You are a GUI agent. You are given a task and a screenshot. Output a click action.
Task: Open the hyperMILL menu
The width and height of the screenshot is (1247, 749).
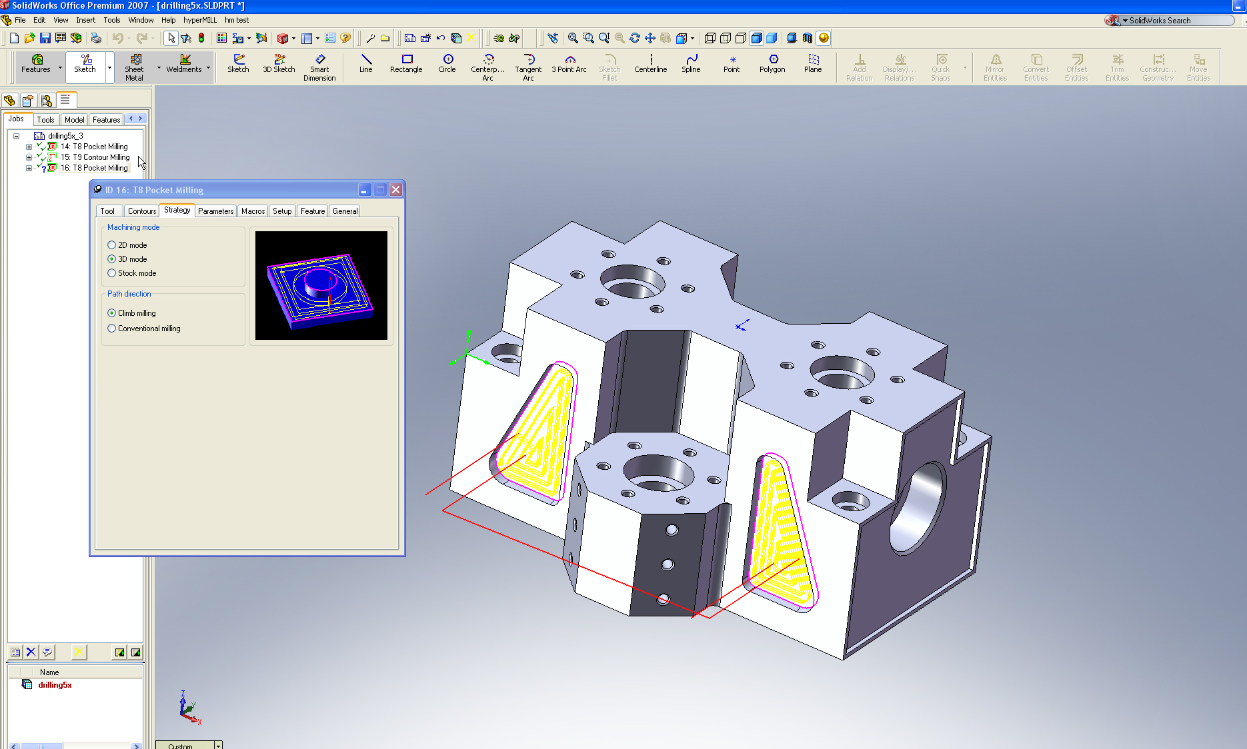point(199,20)
